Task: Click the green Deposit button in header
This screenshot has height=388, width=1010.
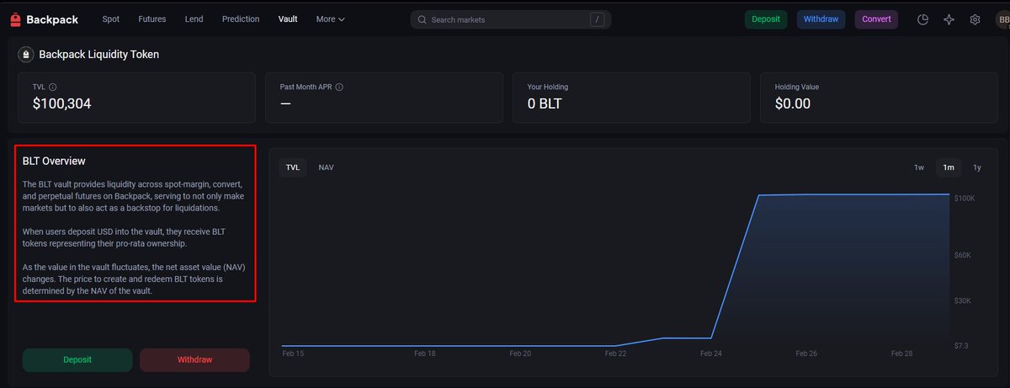Action: tap(765, 19)
